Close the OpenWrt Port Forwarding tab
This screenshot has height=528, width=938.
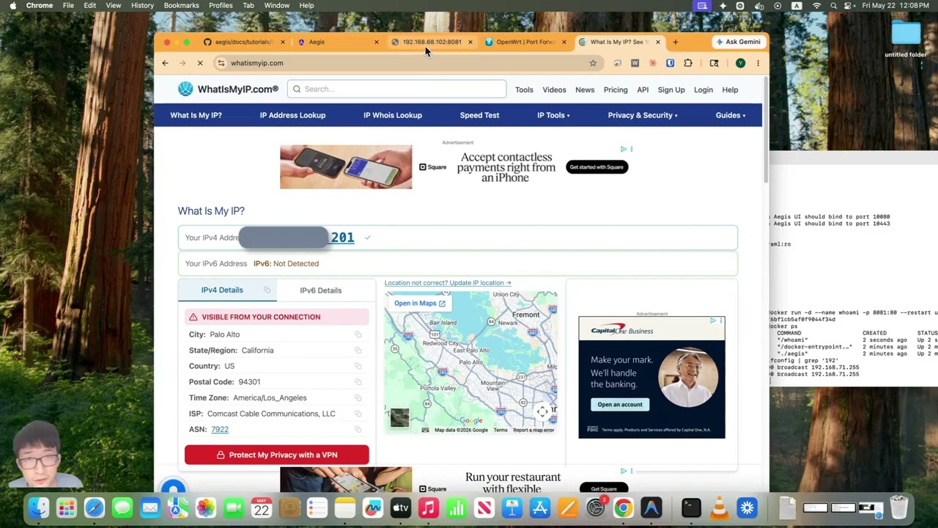(x=564, y=42)
